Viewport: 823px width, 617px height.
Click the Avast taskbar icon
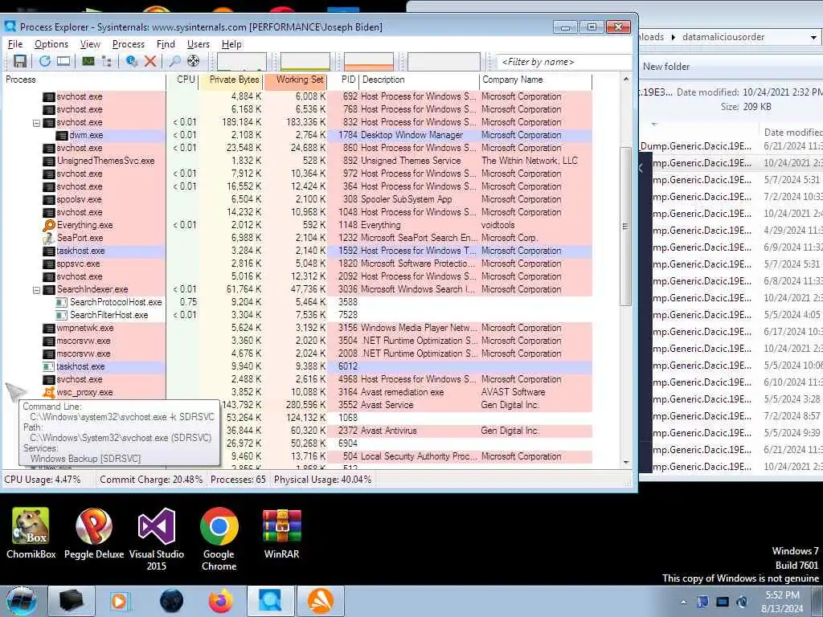click(x=320, y=601)
